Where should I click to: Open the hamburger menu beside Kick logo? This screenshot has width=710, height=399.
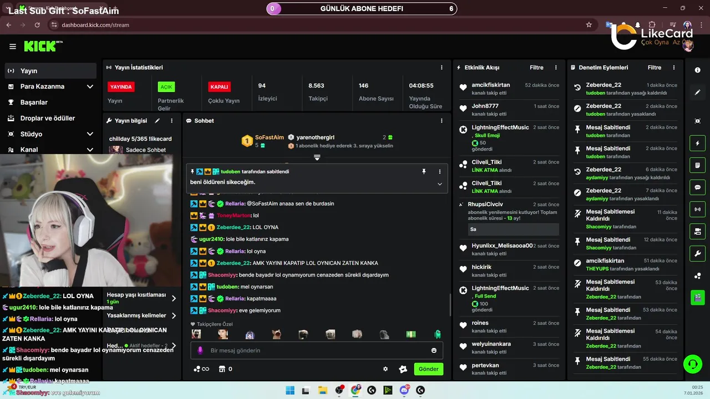coord(13,47)
